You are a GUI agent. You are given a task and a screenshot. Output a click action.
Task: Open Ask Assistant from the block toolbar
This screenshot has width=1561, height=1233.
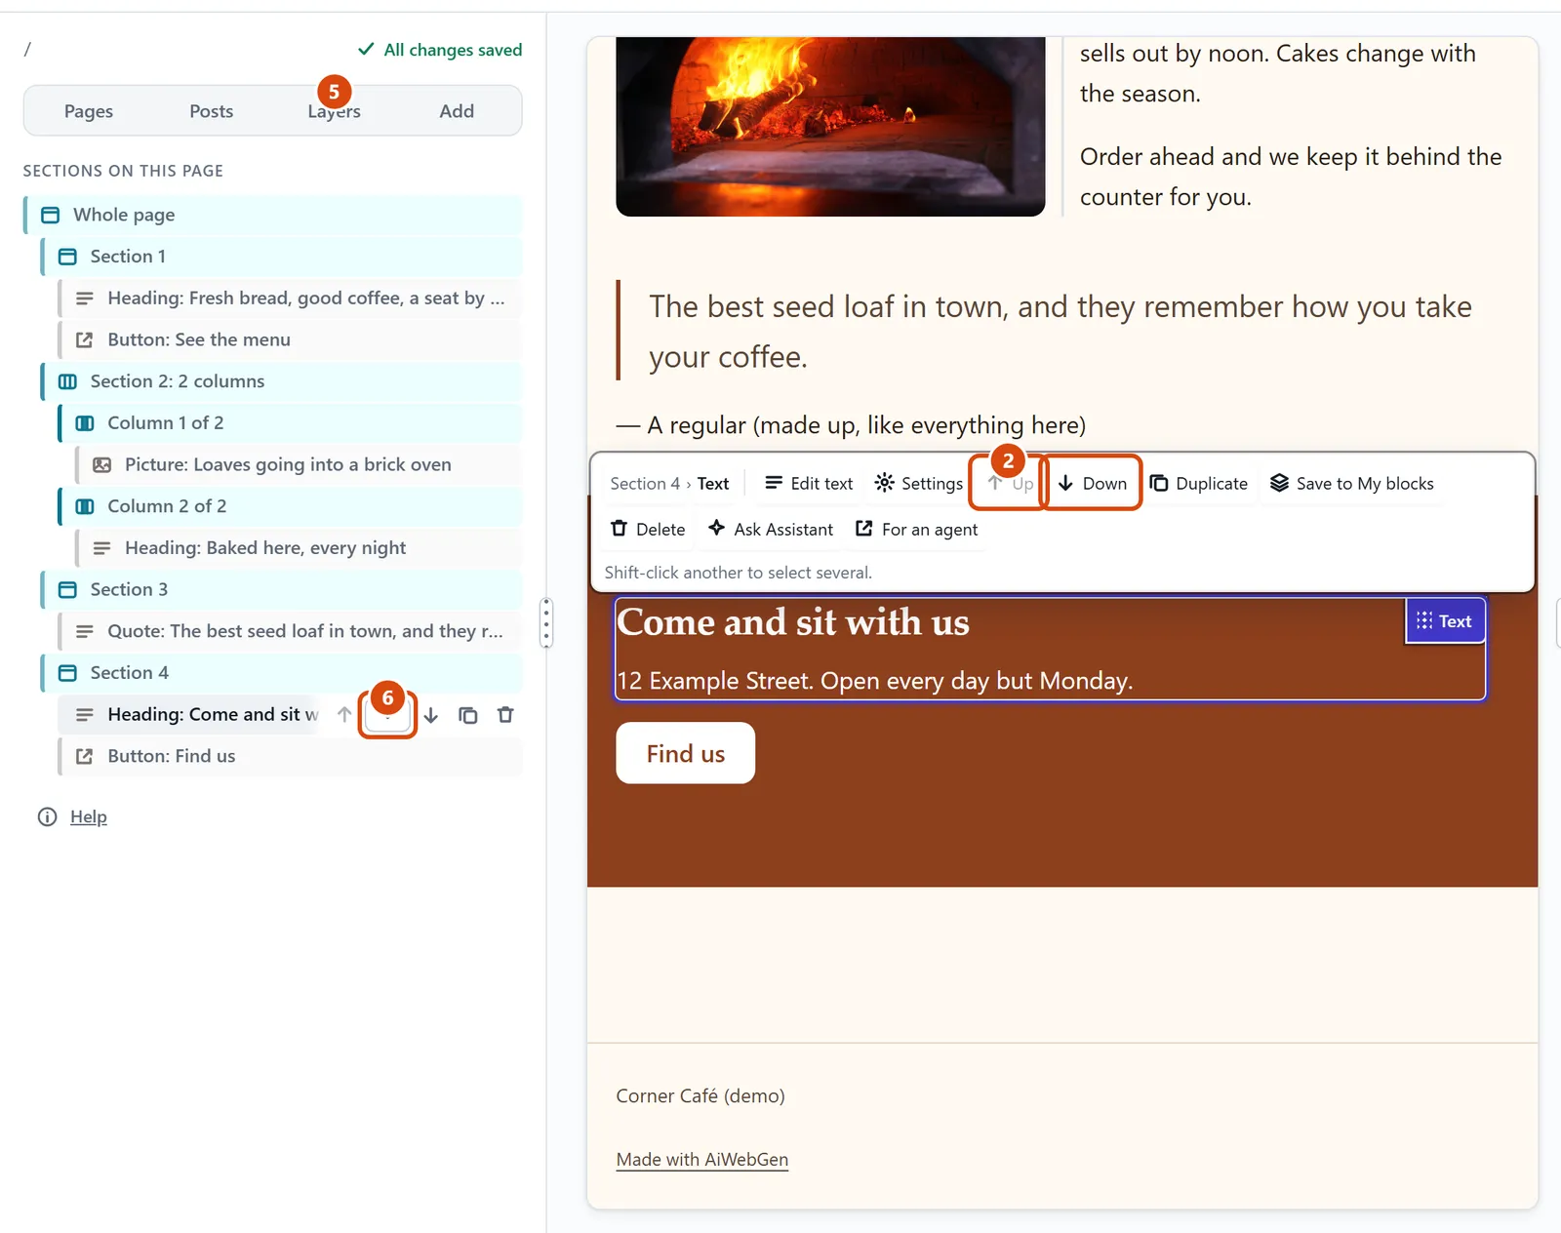(x=771, y=529)
